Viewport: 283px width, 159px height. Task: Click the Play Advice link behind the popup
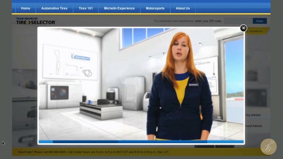pyautogui.click(x=253, y=115)
